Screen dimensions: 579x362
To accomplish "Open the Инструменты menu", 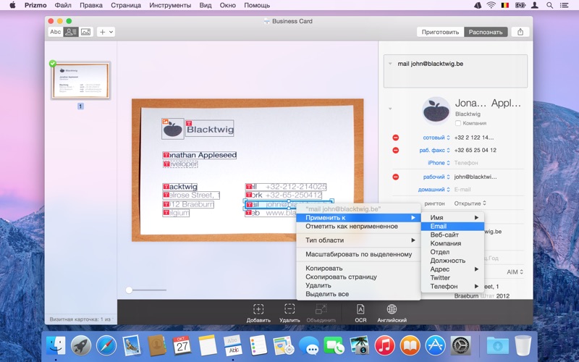I will [x=170, y=5].
